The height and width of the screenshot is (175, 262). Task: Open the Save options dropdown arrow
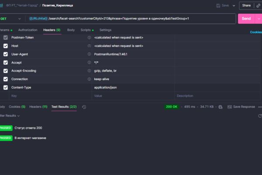click(234, 6)
